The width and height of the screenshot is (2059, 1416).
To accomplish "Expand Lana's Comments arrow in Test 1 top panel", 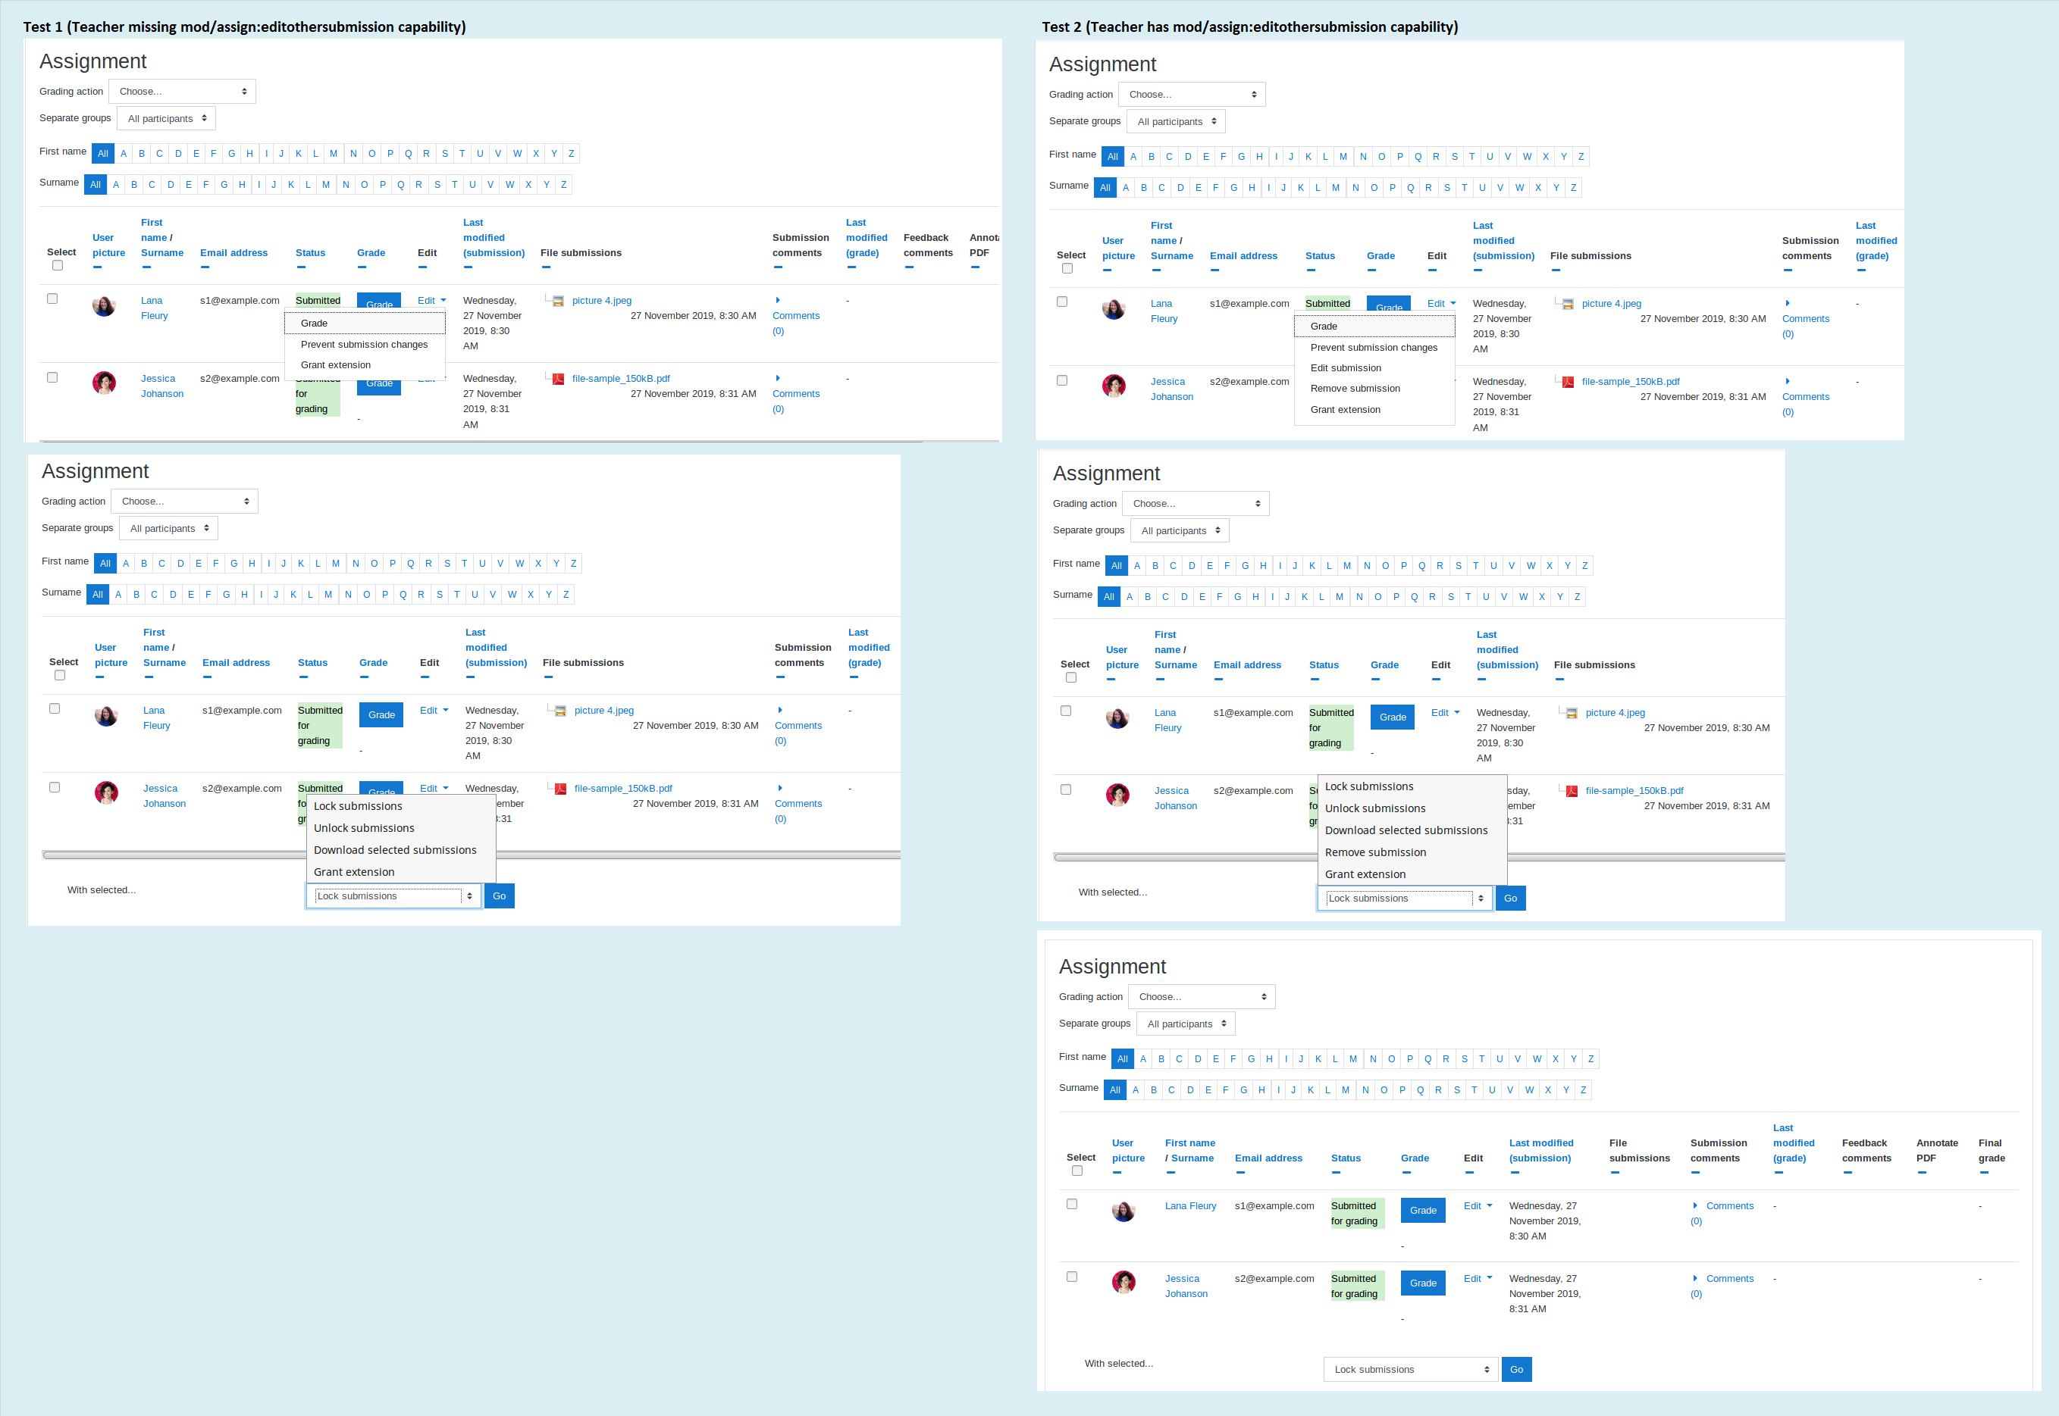I will tap(778, 300).
